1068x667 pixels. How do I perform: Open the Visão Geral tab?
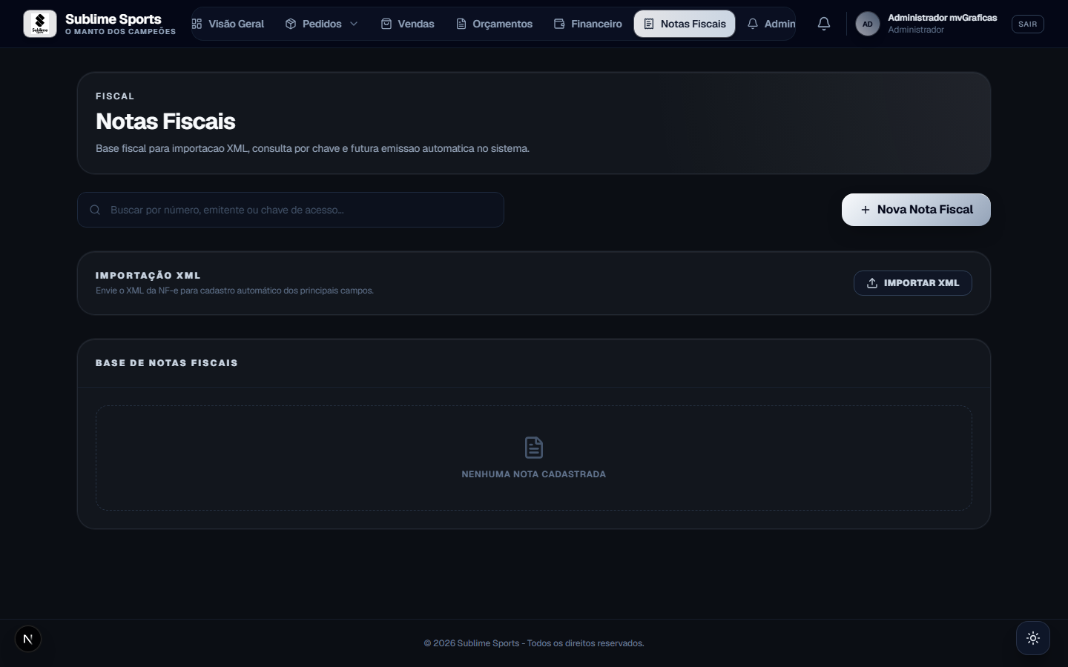pyautogui.click(x=228, y=24)
